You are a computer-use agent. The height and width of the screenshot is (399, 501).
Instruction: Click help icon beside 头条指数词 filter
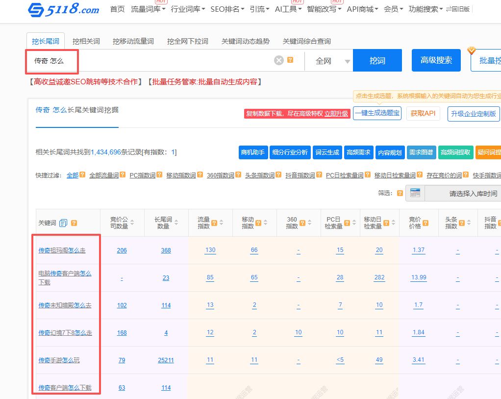coord(278,175)
